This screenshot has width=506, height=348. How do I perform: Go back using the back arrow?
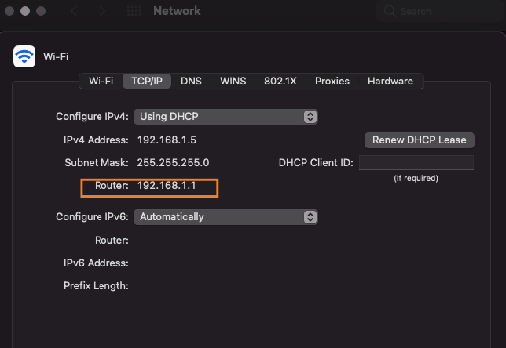[75, 12]
